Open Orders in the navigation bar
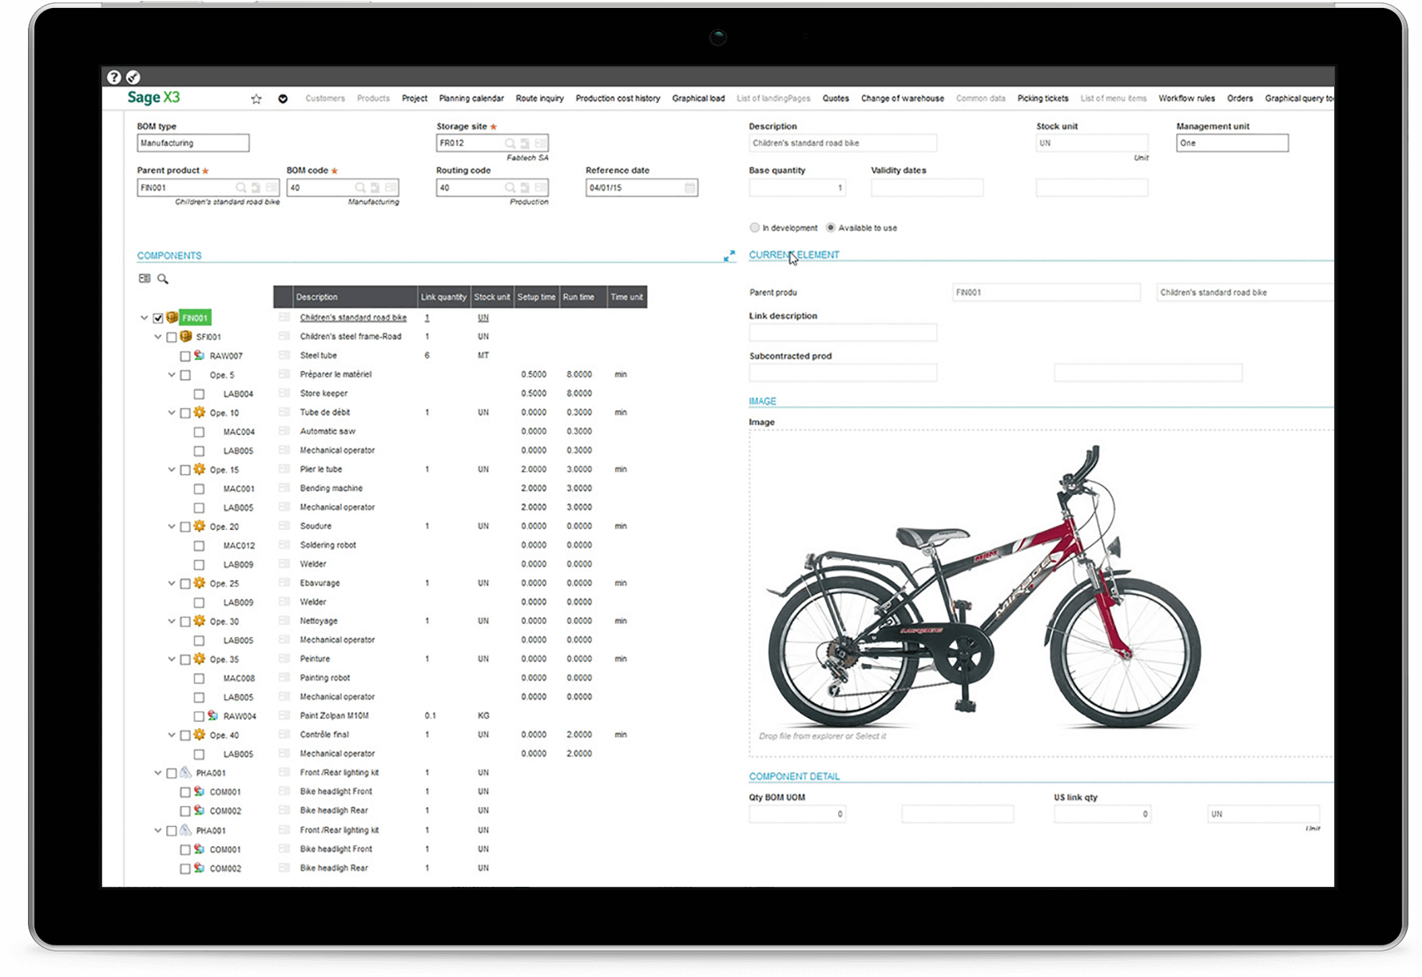This screenshot has width=1422, height=977. tap(1240, 99)
